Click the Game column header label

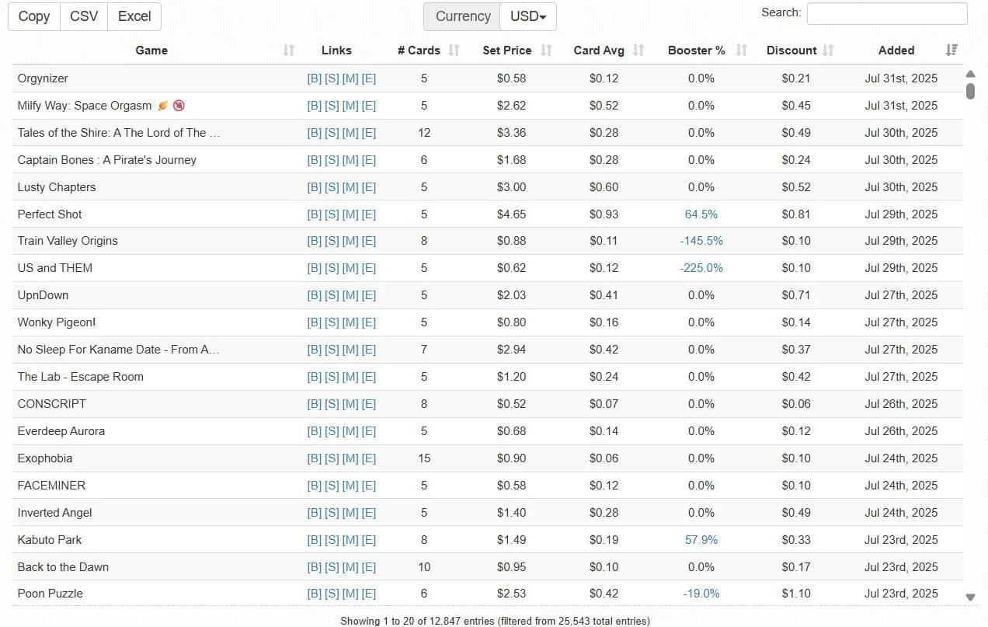[151, 51]
